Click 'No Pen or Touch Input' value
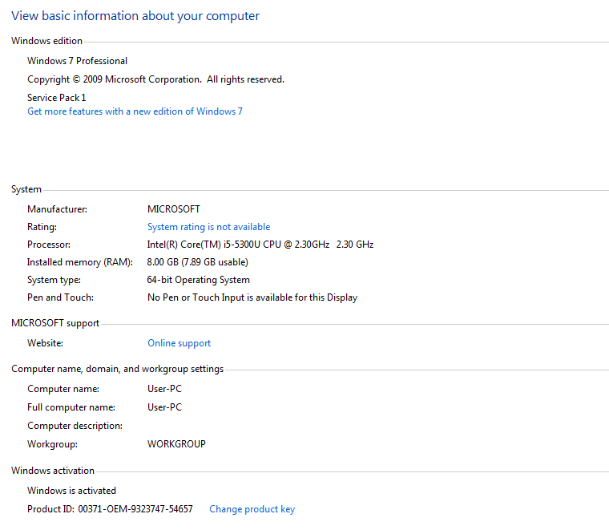 pyautogui.click(x=252, y=297)
